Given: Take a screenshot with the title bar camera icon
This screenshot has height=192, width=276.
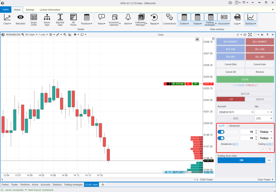Looking at the screenshot, I should [x=230, y=3].
